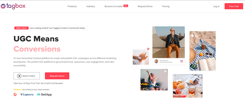Viewport: 245px width, 106px height.
Task: Expand the Industry menu
Action: [91, 6]
